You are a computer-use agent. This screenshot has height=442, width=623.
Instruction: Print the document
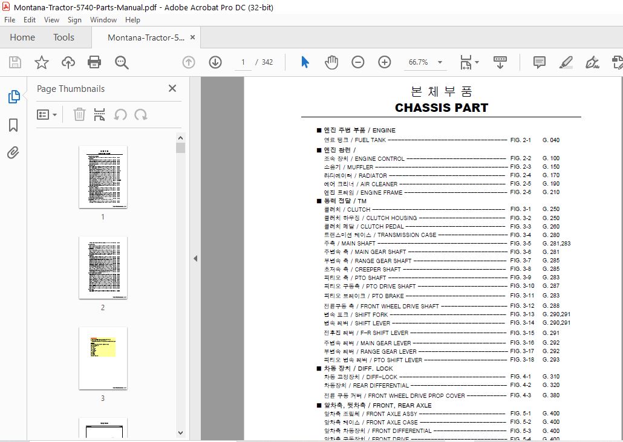[94, 62]
